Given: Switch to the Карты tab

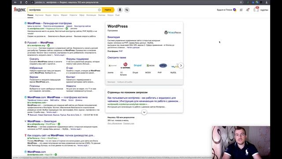Looking at the screenshot, I should [x=56, y=15].
